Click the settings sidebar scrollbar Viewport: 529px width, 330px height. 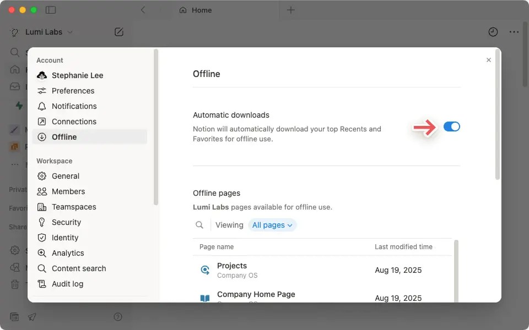pyautogui.click(x=156, y=127)
